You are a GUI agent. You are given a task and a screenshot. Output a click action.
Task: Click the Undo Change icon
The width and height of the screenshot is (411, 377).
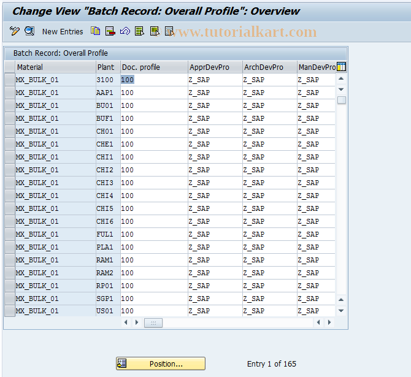[125, 31]
